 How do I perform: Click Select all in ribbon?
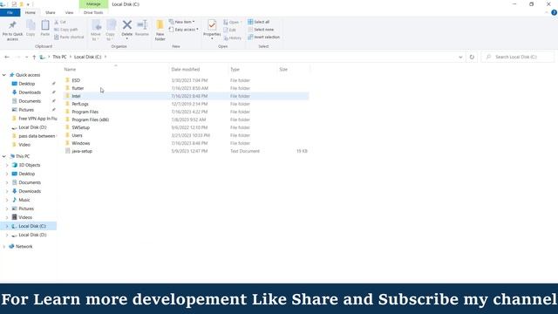point(258,22)
